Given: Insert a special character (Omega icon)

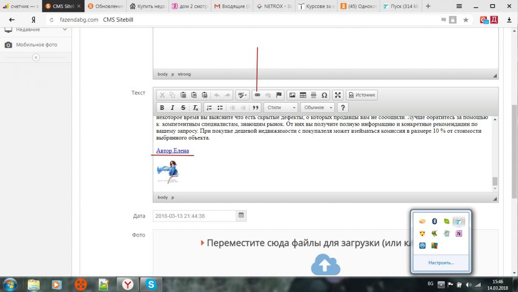Looking at the screenshot, I should coord(324,95).
